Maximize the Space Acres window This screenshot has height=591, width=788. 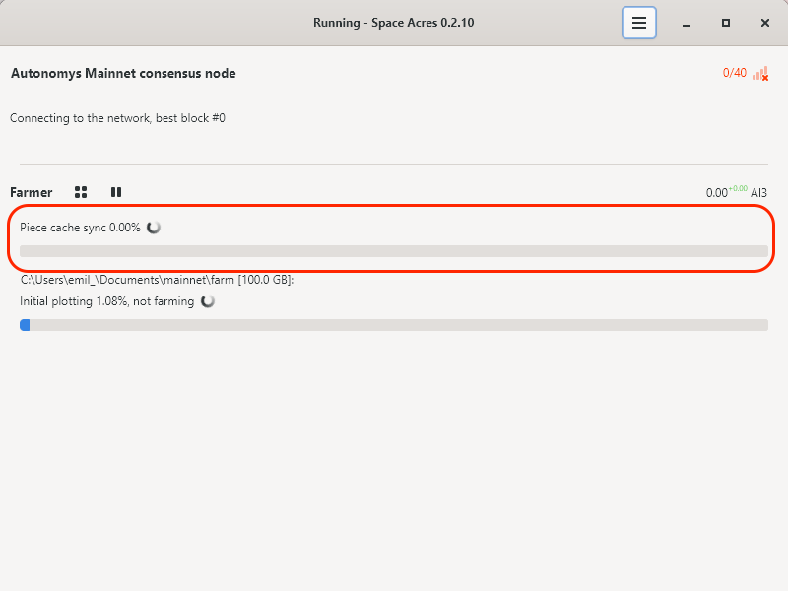tap(726, 23)
